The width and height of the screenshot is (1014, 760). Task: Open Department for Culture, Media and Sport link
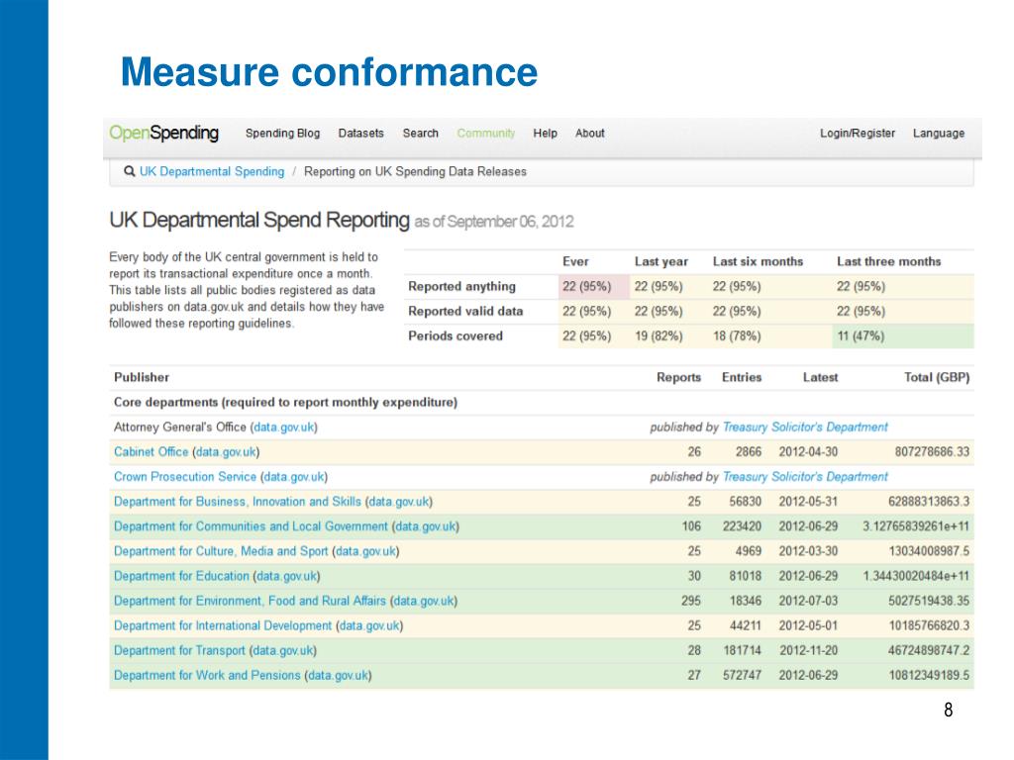pos(221,551)
